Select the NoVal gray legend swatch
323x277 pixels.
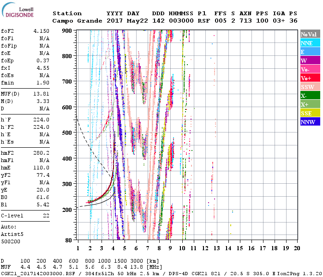(x=310, y=34)
